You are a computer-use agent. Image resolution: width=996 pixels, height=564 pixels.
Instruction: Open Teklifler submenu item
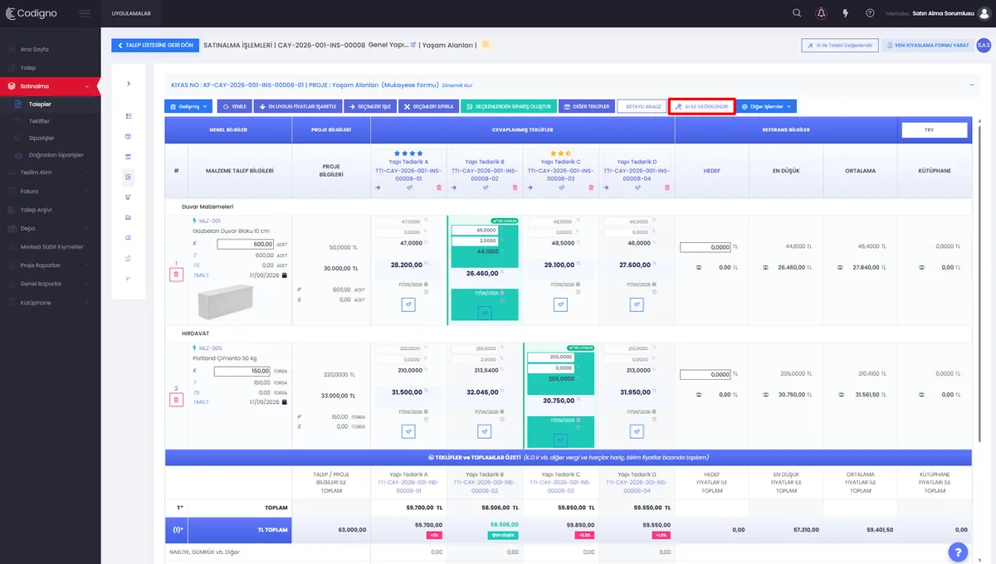[x=40, y=121]
